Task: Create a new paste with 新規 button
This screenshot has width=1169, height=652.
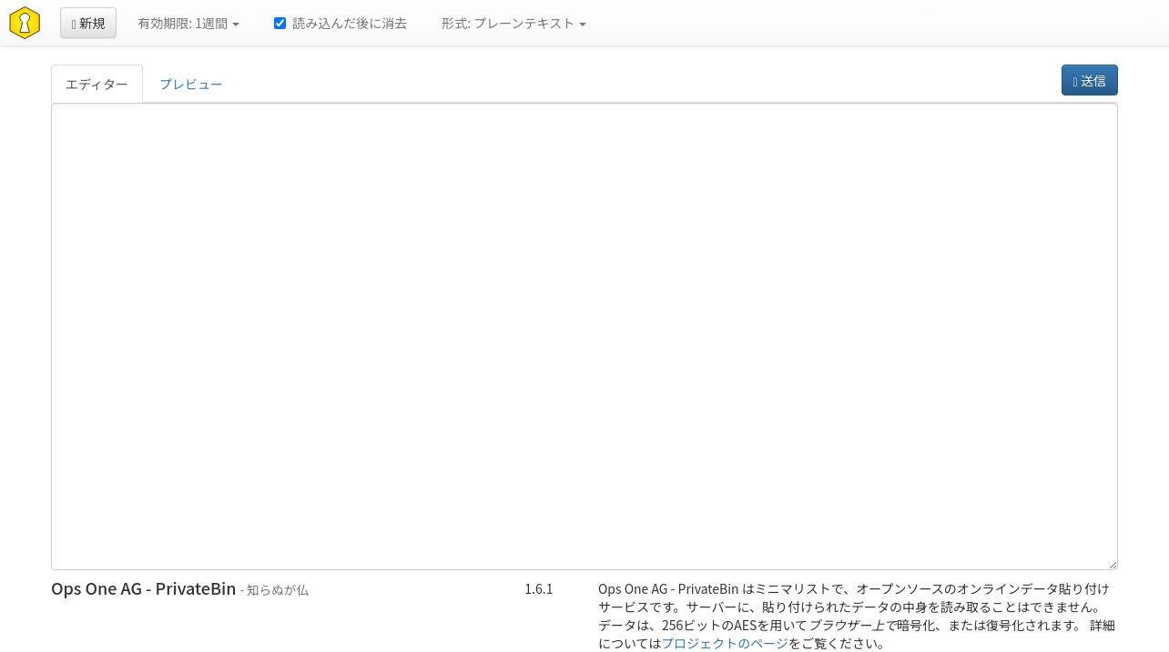Action: click(x=88, y=23)
